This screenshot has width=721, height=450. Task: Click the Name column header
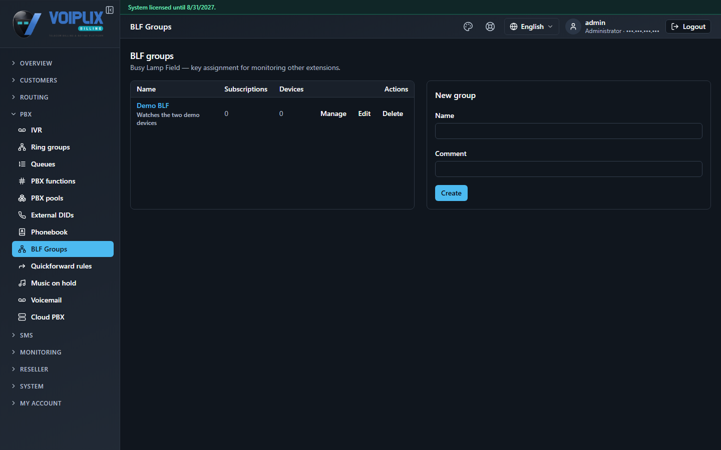pos(146,89)
